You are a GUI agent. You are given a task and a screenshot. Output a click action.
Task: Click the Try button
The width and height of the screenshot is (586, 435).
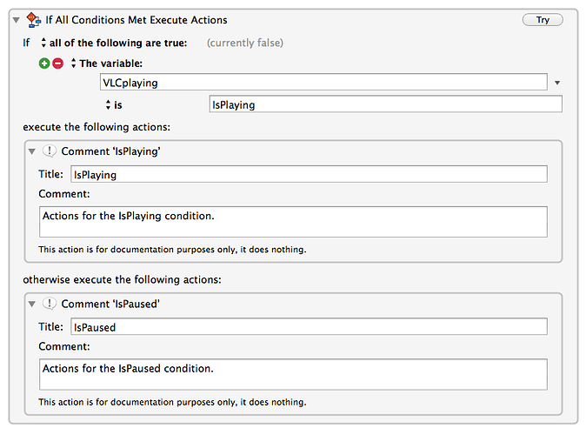point(543,20)
